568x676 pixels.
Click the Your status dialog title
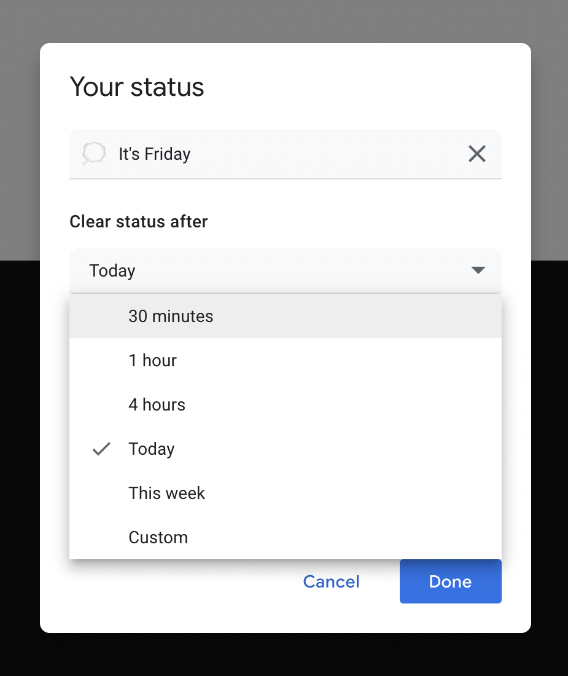click(x=137, y=87)
